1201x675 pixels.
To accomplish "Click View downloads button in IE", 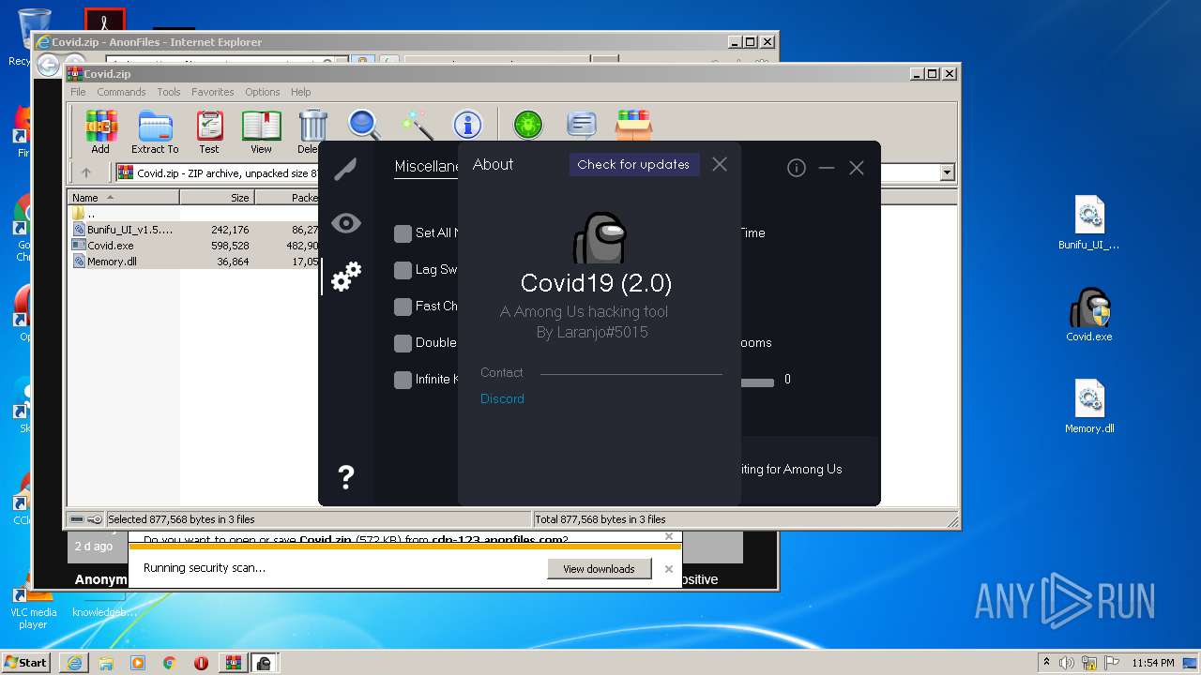I will [x=599, y=569].
